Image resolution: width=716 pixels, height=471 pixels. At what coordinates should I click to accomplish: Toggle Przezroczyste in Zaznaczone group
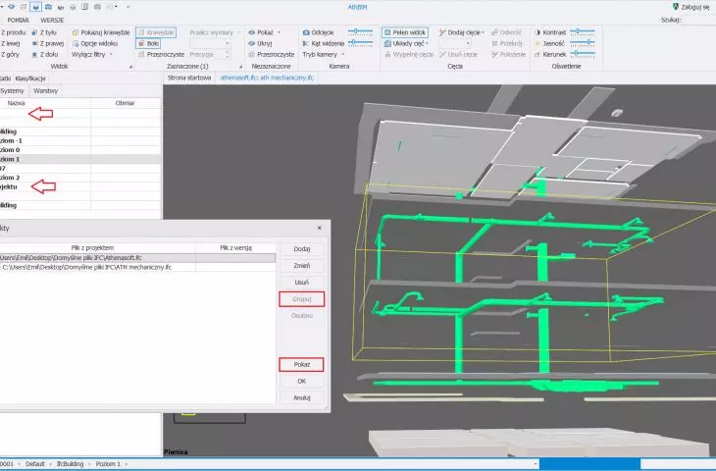(x=161, y=54)
